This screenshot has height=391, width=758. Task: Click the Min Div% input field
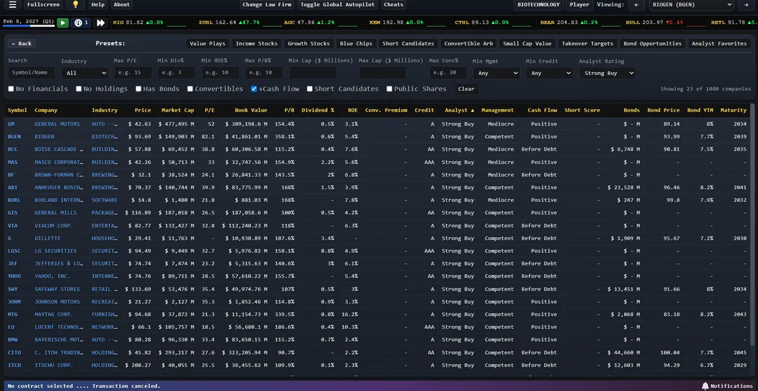(x=176, y=73)
